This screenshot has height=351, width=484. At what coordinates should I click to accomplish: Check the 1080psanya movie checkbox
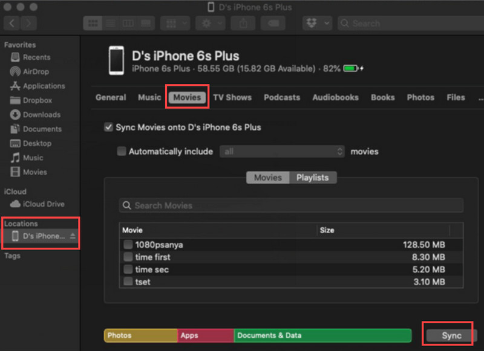click(128, 245)
